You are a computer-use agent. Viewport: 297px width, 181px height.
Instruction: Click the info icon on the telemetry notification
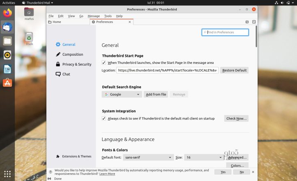tap(50, 172)
